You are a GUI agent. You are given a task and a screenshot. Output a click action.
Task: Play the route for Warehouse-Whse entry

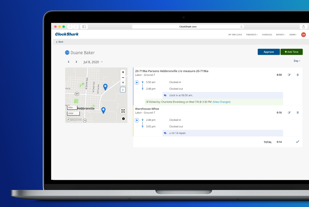137,120
